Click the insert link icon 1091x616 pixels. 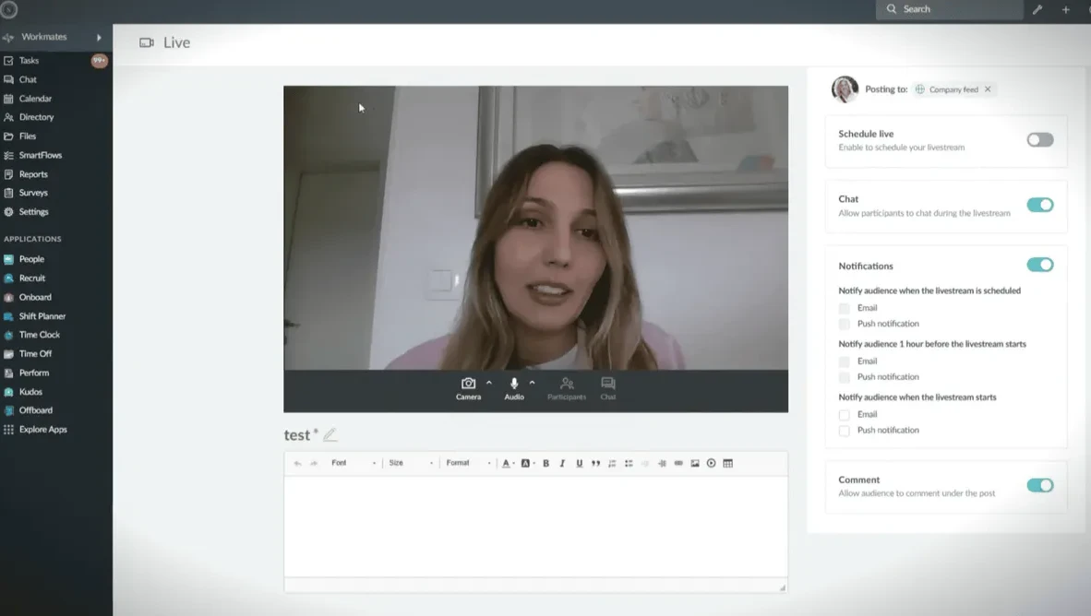coord(678,463)
